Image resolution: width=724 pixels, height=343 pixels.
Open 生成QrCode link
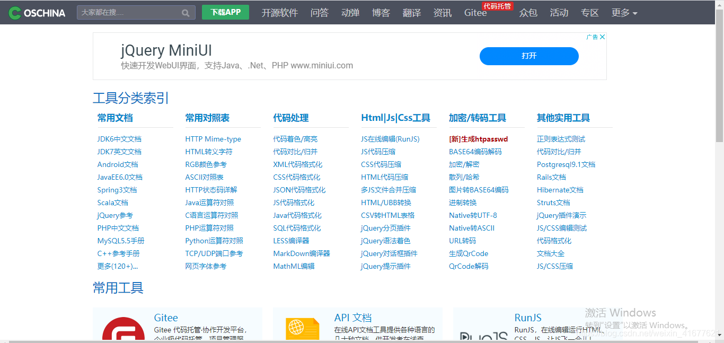[x=469, y=253]
